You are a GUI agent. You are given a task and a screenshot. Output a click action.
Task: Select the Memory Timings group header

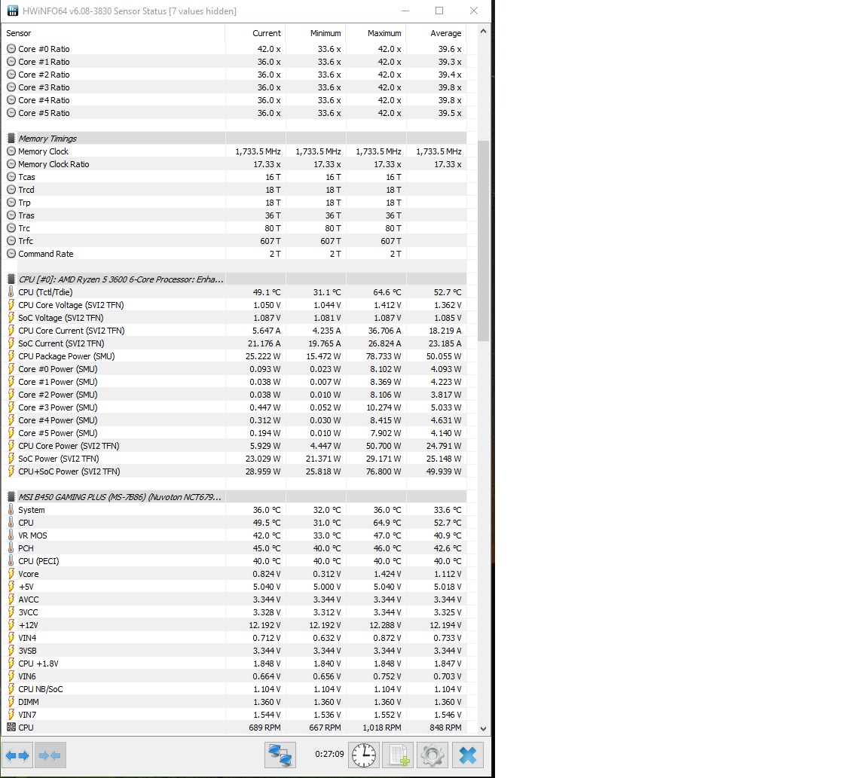[47, 139]
